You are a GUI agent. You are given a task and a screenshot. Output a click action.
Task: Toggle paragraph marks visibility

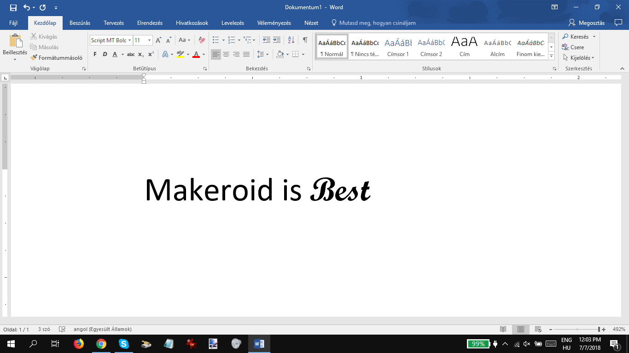[305, 40]
